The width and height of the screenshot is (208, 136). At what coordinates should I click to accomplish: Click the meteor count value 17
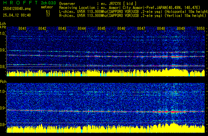48,15
